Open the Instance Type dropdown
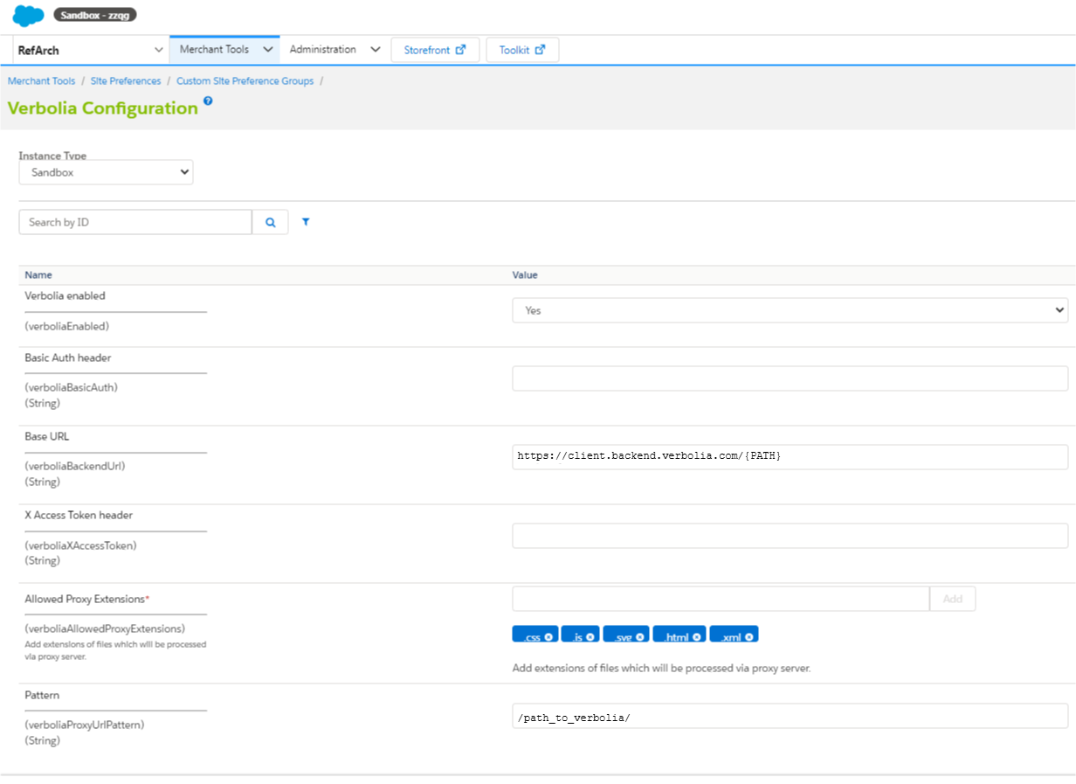This screenshot has width=1076, height=784. coord(106,173)
